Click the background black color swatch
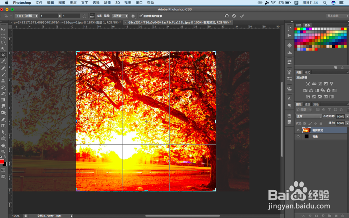The width and height of the screenshot is (349, 218). point(5,165)
